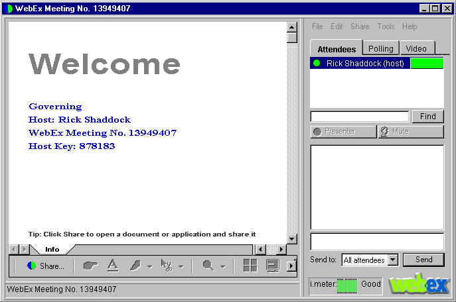Expand toolbar with the right overflow arrow
Screen dimensions: 456x302
coord(291,266)
